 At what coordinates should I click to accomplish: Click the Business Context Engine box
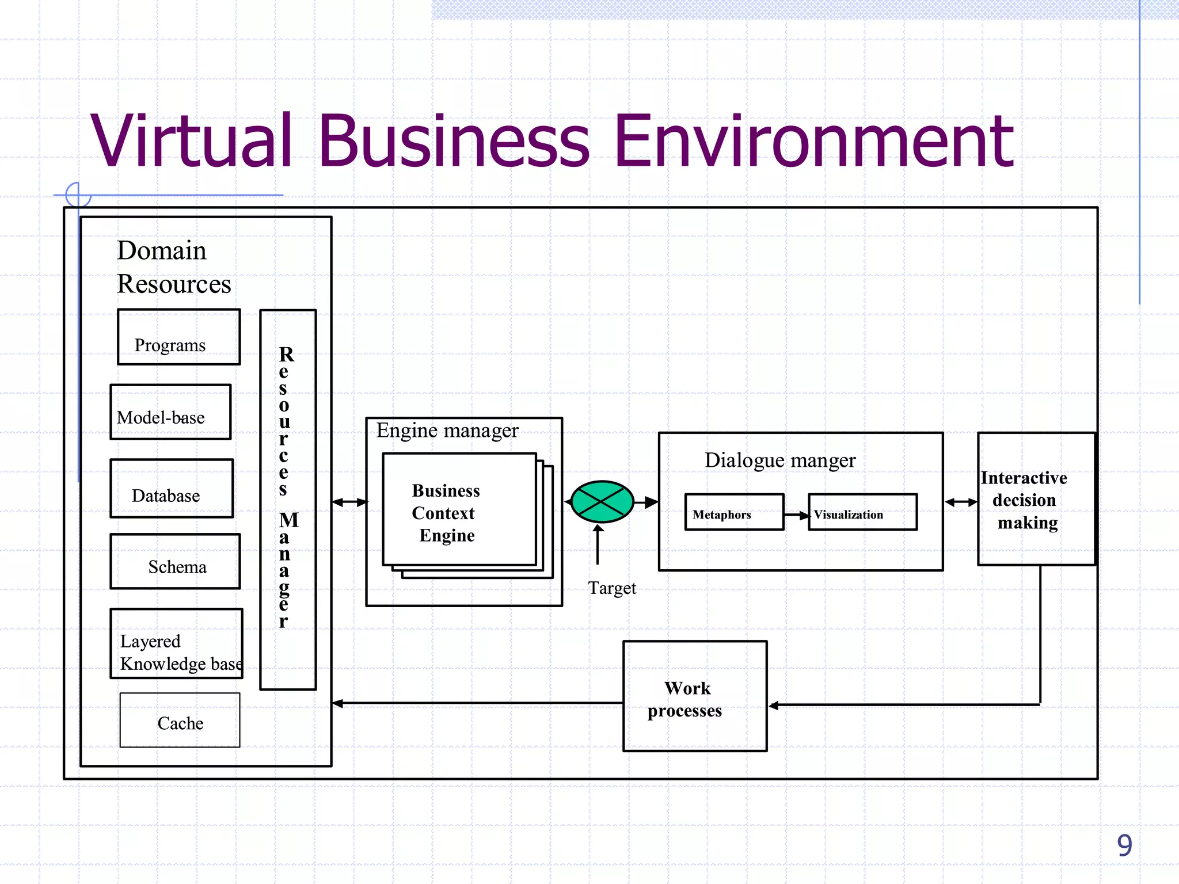459,510
